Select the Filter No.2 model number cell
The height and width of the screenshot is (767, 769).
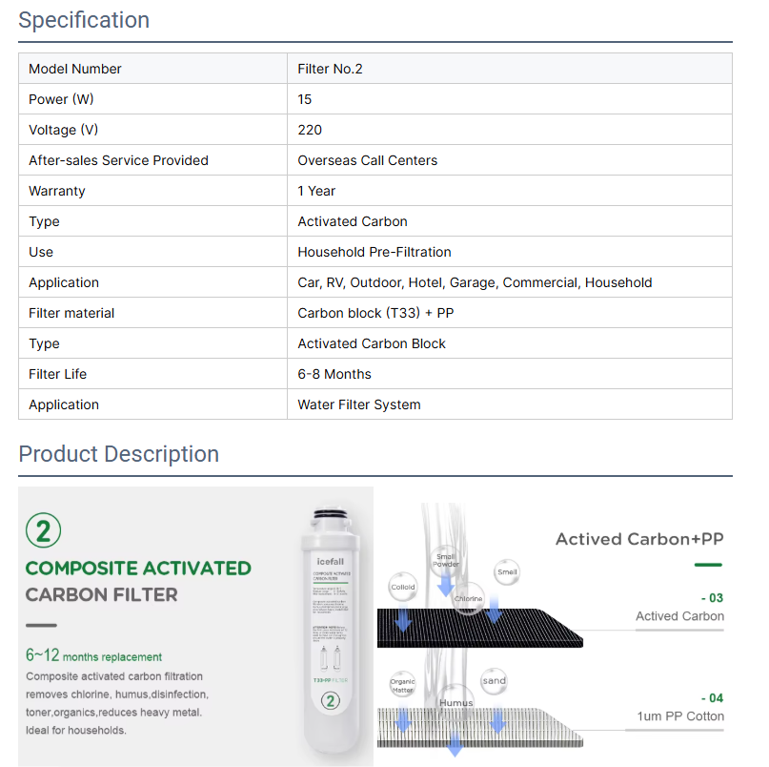pos(330,69)
